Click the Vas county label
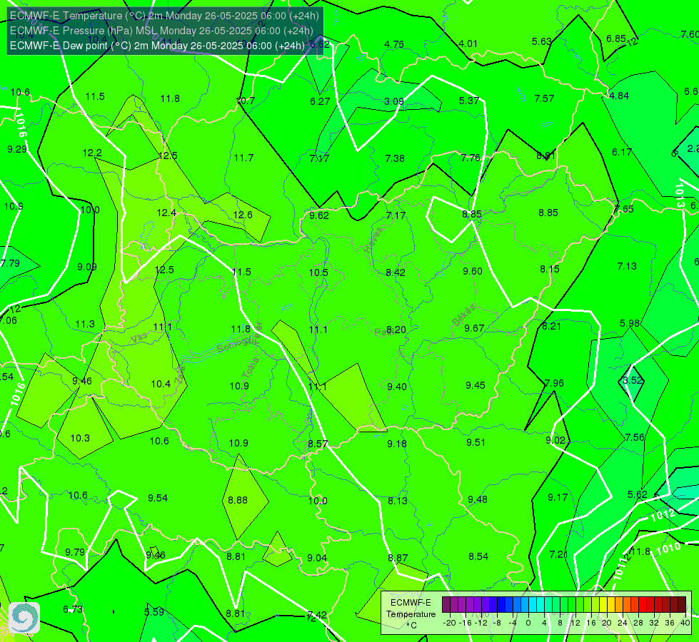Viewport: 699px width, 642px height. [139, 339]
